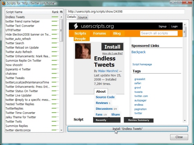Screen dimensions: 194x145
Task: Switch to the Source tab
Action: (82, 17)
